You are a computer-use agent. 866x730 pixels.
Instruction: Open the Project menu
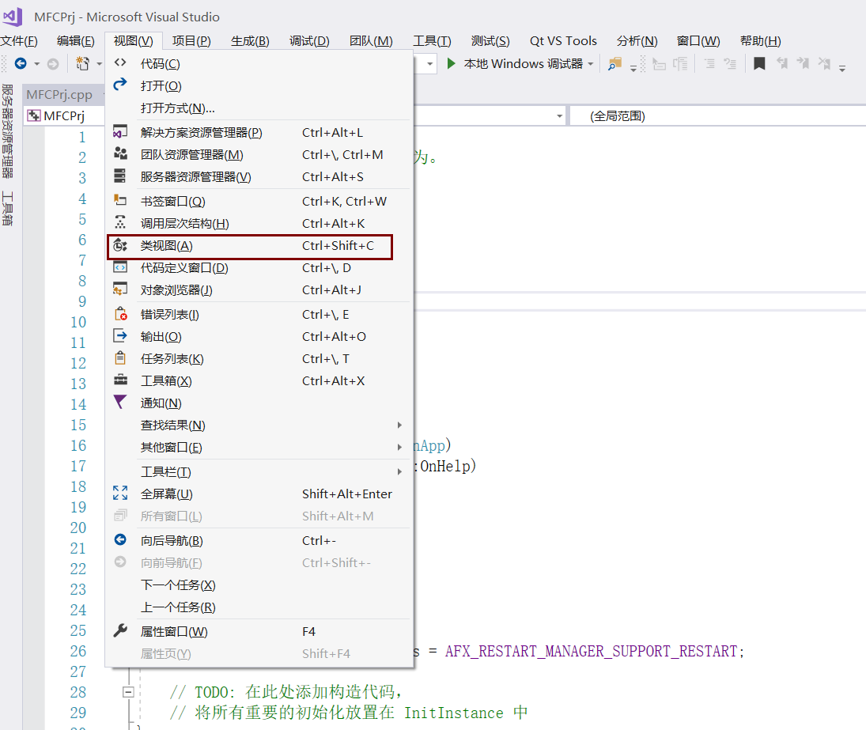(191, 41)
